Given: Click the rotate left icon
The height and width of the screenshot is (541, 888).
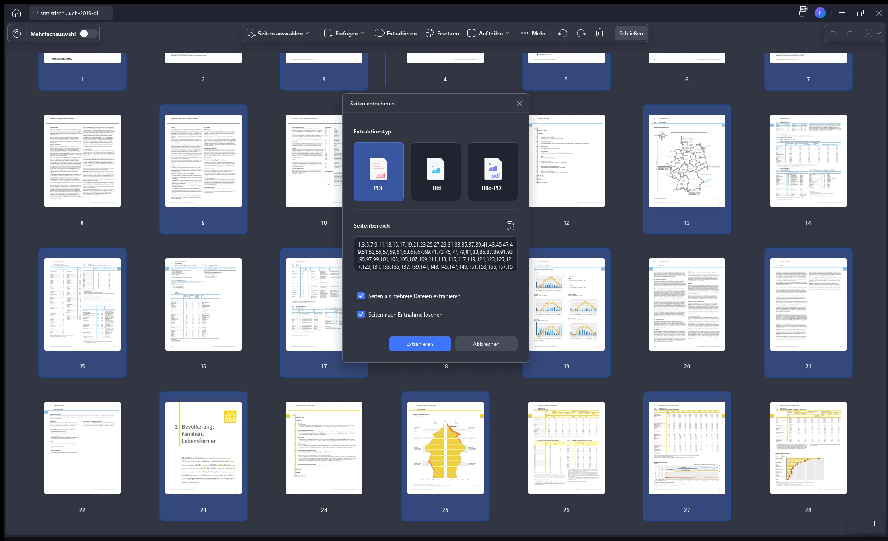Looking at the screenshot, I should click(562, 33).
